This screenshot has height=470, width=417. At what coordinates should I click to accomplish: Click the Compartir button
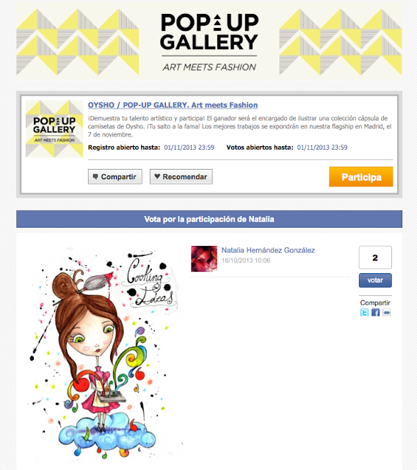point(115,176)
